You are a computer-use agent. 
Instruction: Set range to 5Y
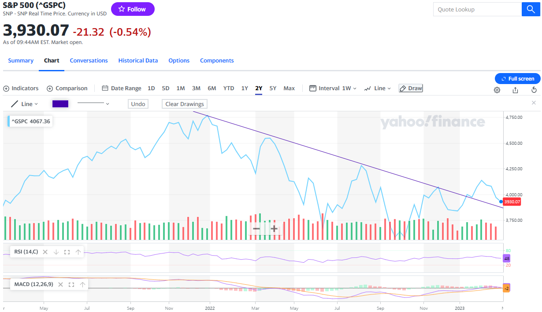click(273, 88)
